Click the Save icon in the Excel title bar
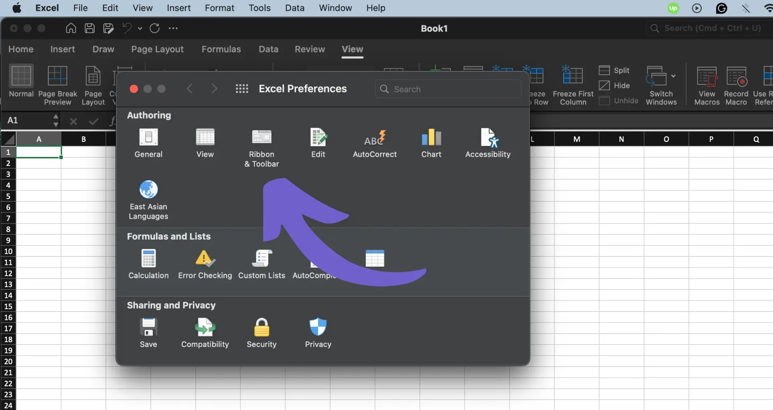Viewport: 773px width, 410px height. pyautogui.click(x=89, y=28)
